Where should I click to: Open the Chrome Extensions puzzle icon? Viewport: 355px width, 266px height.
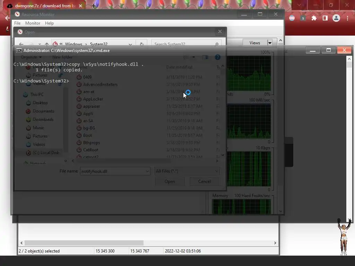[314, 18]
